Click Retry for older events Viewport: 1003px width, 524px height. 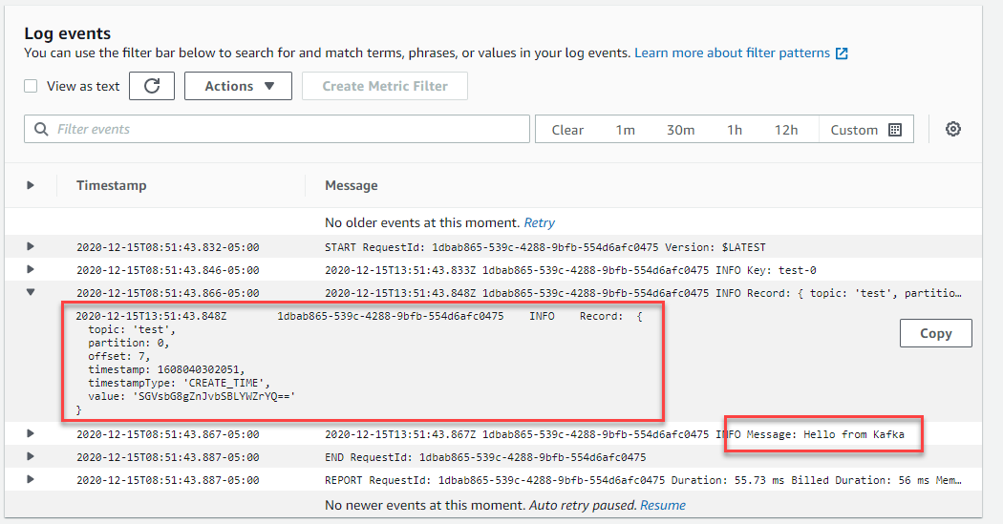click(540, 222)
